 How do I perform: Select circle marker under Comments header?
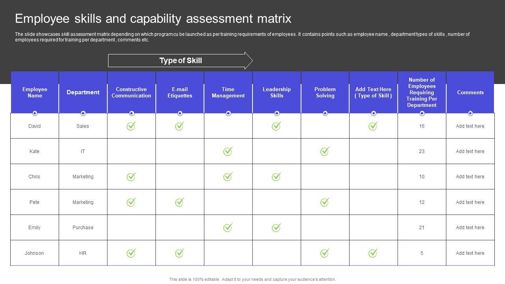pyautogui.click(x=470, y=113)
